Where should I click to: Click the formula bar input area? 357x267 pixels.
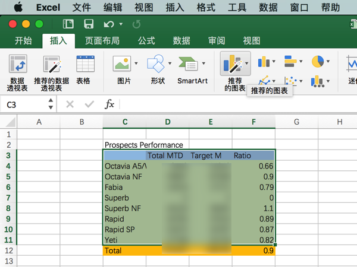pyautogui.click(x=238, y=104)
